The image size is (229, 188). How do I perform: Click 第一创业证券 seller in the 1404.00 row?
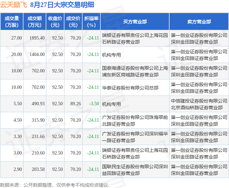tap(199, 55)
